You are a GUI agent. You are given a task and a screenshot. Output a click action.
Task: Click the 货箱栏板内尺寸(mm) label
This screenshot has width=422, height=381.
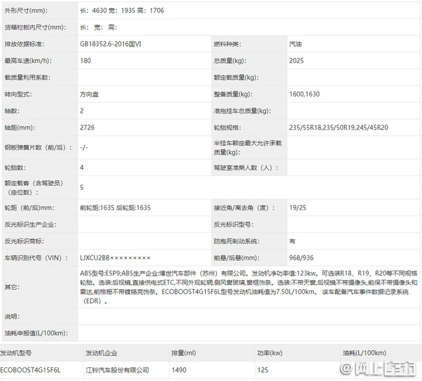35,27
